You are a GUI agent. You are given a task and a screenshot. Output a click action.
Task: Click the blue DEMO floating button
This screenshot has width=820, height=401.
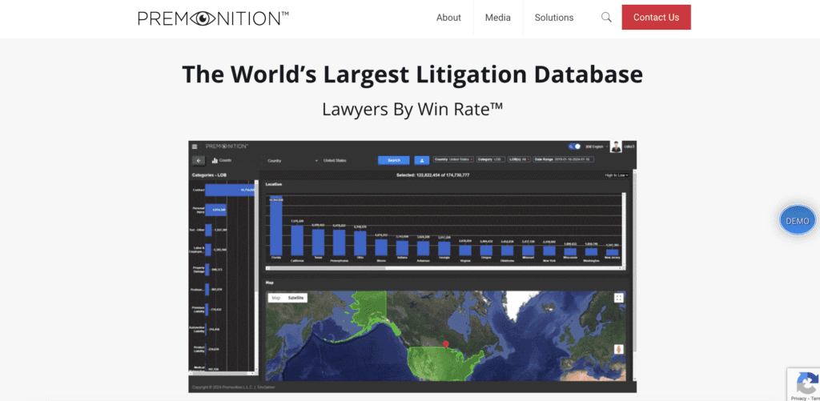coord(798,221)
